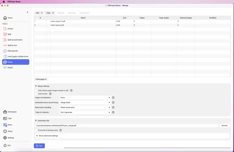The height and width of the screenshot is (152, 234).
Task: Sort table by Name column header
Action: tap(83, 18)
